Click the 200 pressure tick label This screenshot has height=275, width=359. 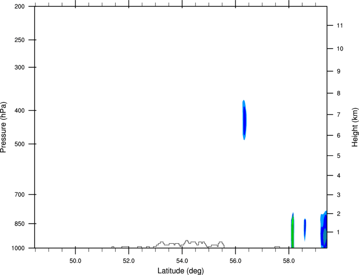(x=19, y=6)
